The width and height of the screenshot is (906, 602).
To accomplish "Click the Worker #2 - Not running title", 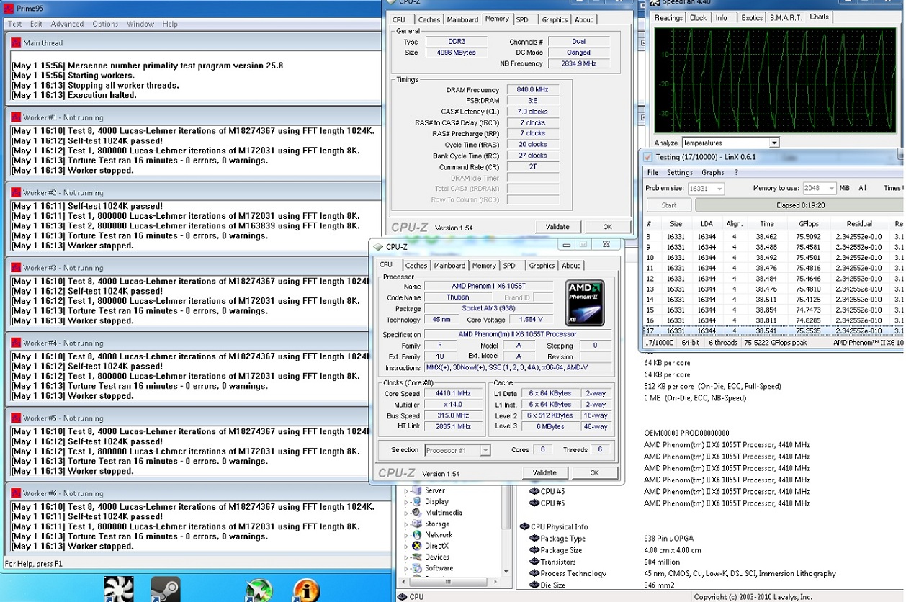I will (x=63, y=193).
